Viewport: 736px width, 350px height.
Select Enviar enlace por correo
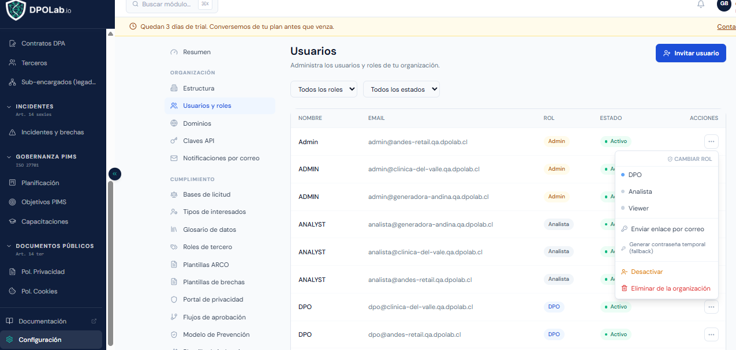[x=667, y=229]
